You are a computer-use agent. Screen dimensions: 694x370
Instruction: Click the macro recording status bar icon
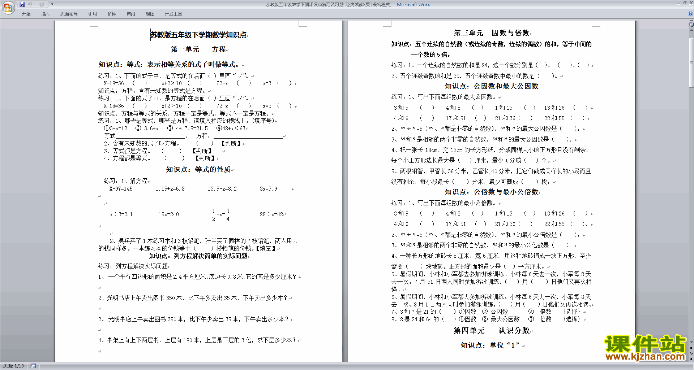(33, 366)
